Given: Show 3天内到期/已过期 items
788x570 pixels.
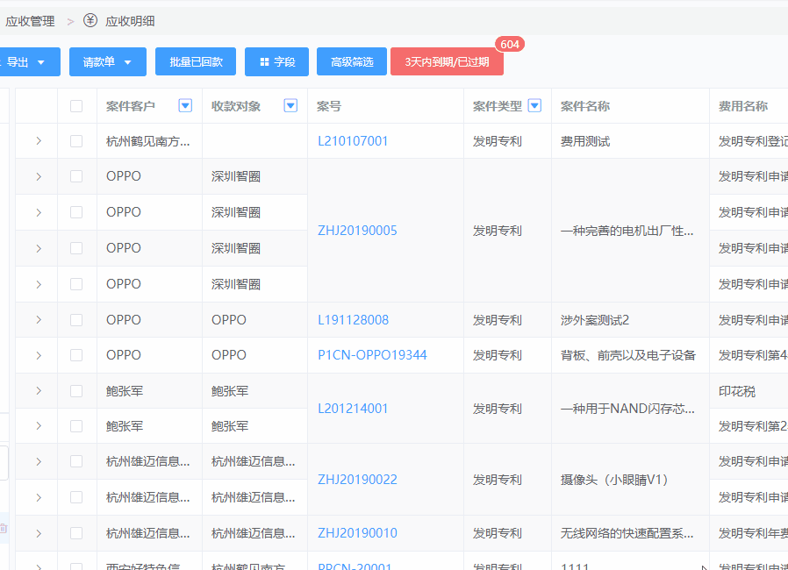Looking at the screenshot, I should 447,62.
